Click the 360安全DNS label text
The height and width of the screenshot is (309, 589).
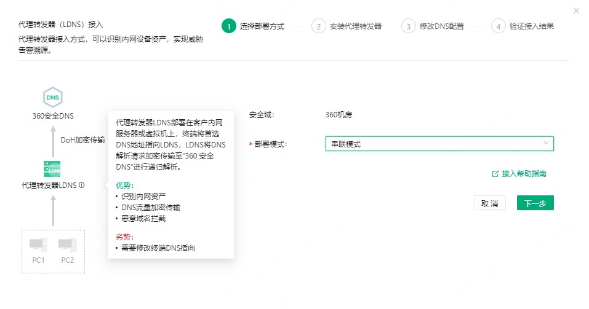click(x=53, y=116)
